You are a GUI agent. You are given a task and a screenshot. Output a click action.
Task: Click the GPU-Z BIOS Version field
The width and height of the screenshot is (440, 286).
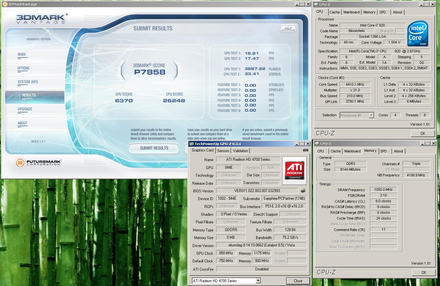pos(257,191)
